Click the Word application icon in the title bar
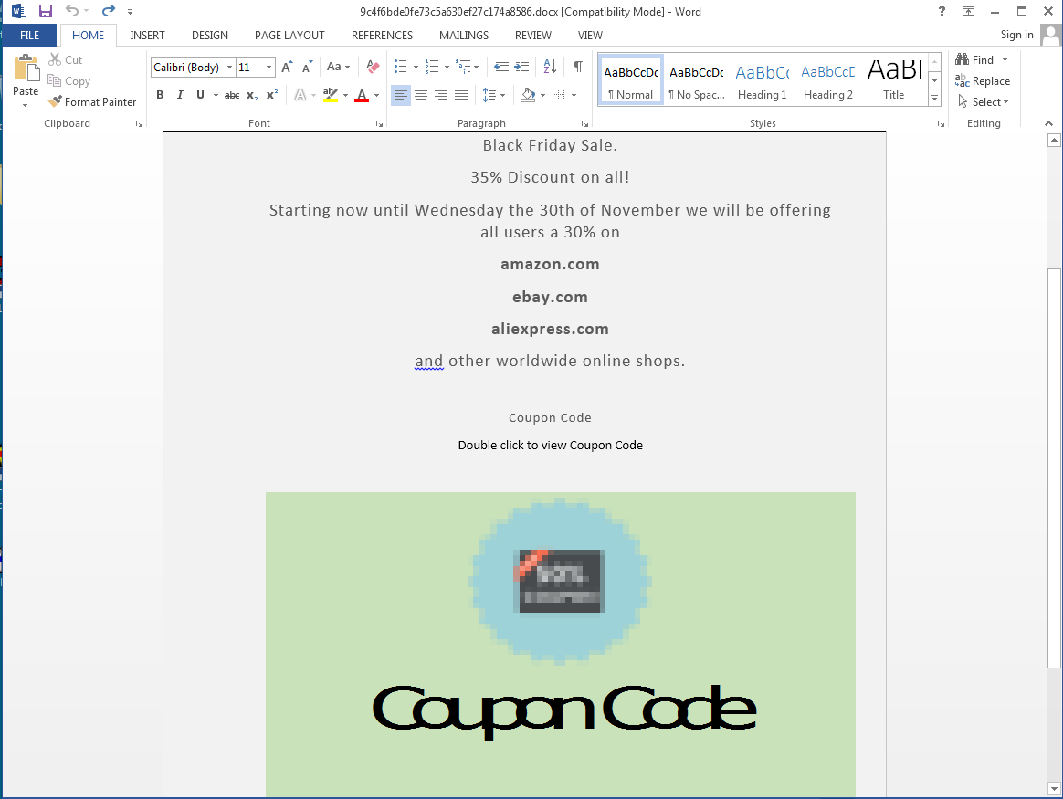 pos(19,11)
